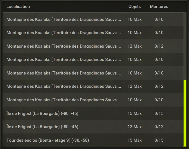Image resolution: width=189 pixels, height=149 pixels.
Task: Select the fifth Montagne des Koalaks row
Action: [x=93, y=73]
